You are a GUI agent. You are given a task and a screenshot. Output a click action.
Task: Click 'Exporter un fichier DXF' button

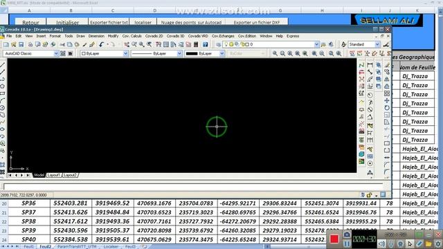pos(257,22)
